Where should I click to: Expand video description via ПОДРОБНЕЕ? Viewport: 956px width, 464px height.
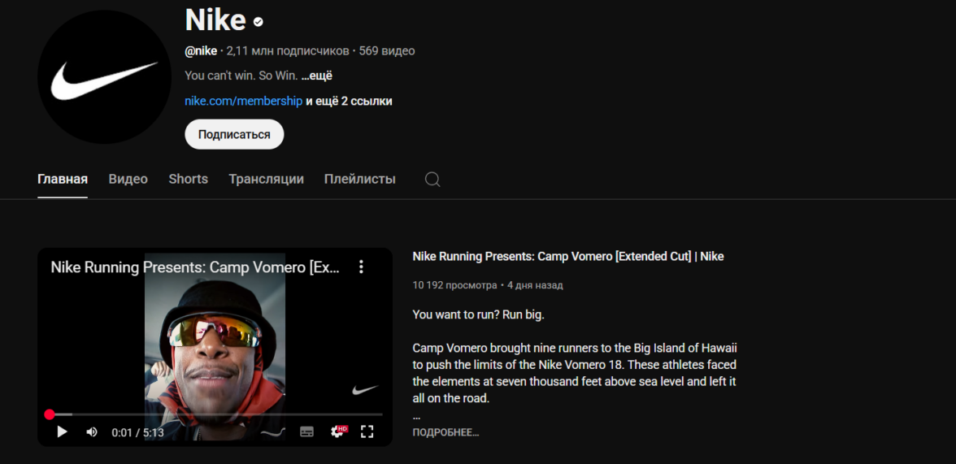point(445,432)
